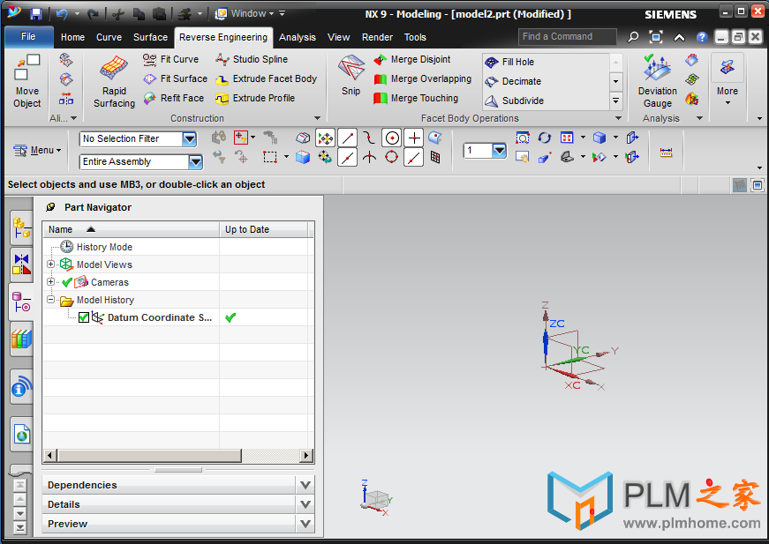
Task: Launch the Fit Curve command
Action: (170, 59)
